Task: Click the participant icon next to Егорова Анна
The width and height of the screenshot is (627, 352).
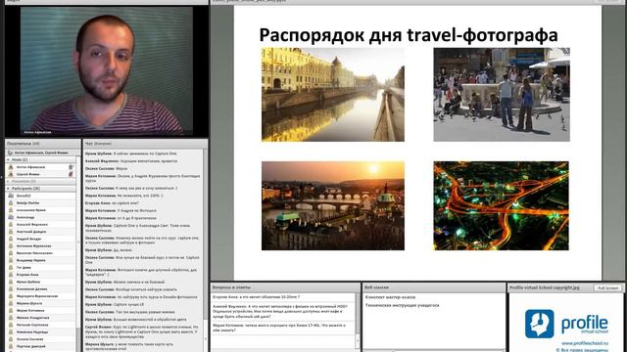Action: tap(11, 275)
